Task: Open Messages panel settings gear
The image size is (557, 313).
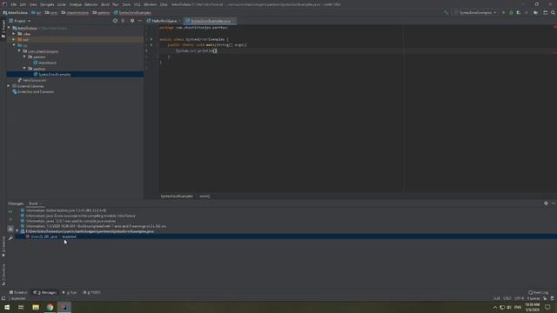Action: pos(546,203)
